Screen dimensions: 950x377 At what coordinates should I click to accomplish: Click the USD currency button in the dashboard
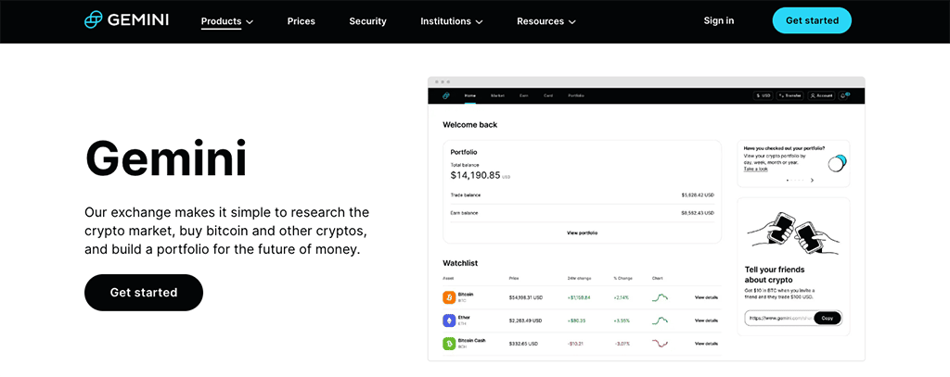[x=763, y=95]
